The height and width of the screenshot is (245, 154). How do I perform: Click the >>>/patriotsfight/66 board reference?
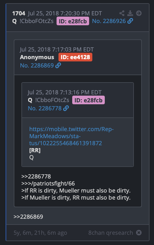(x=48, y=184)
